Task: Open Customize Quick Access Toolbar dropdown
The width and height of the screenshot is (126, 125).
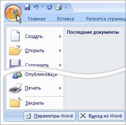Action: point(66,8)
